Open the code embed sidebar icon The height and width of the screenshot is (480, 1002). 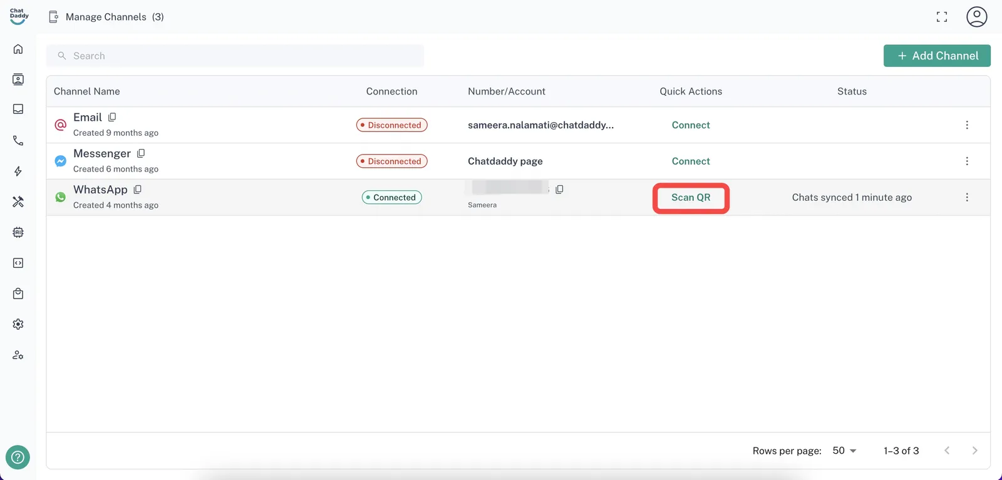(x=18, y=263)
